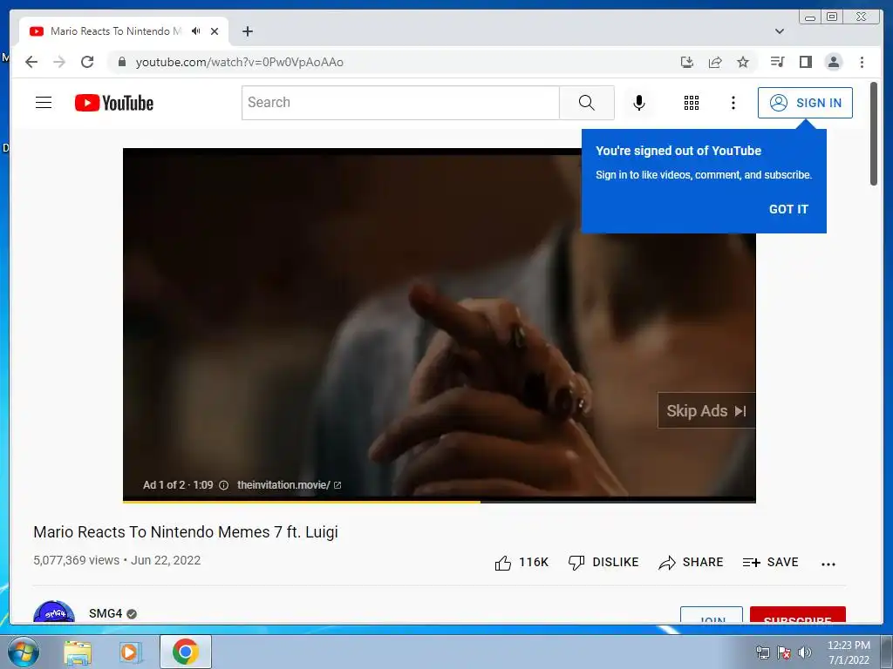
Task: Dismiss the popup with GOT IT
Action: (x=788, y=209)
